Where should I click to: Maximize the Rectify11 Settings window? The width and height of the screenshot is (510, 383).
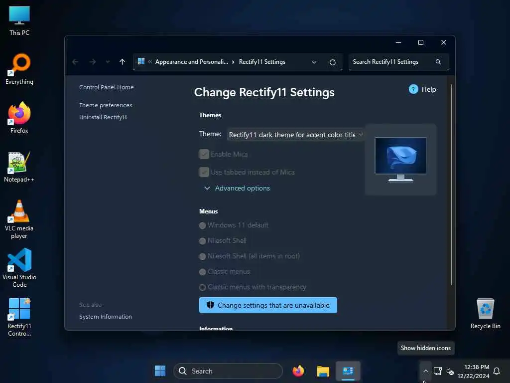(420, 42)
